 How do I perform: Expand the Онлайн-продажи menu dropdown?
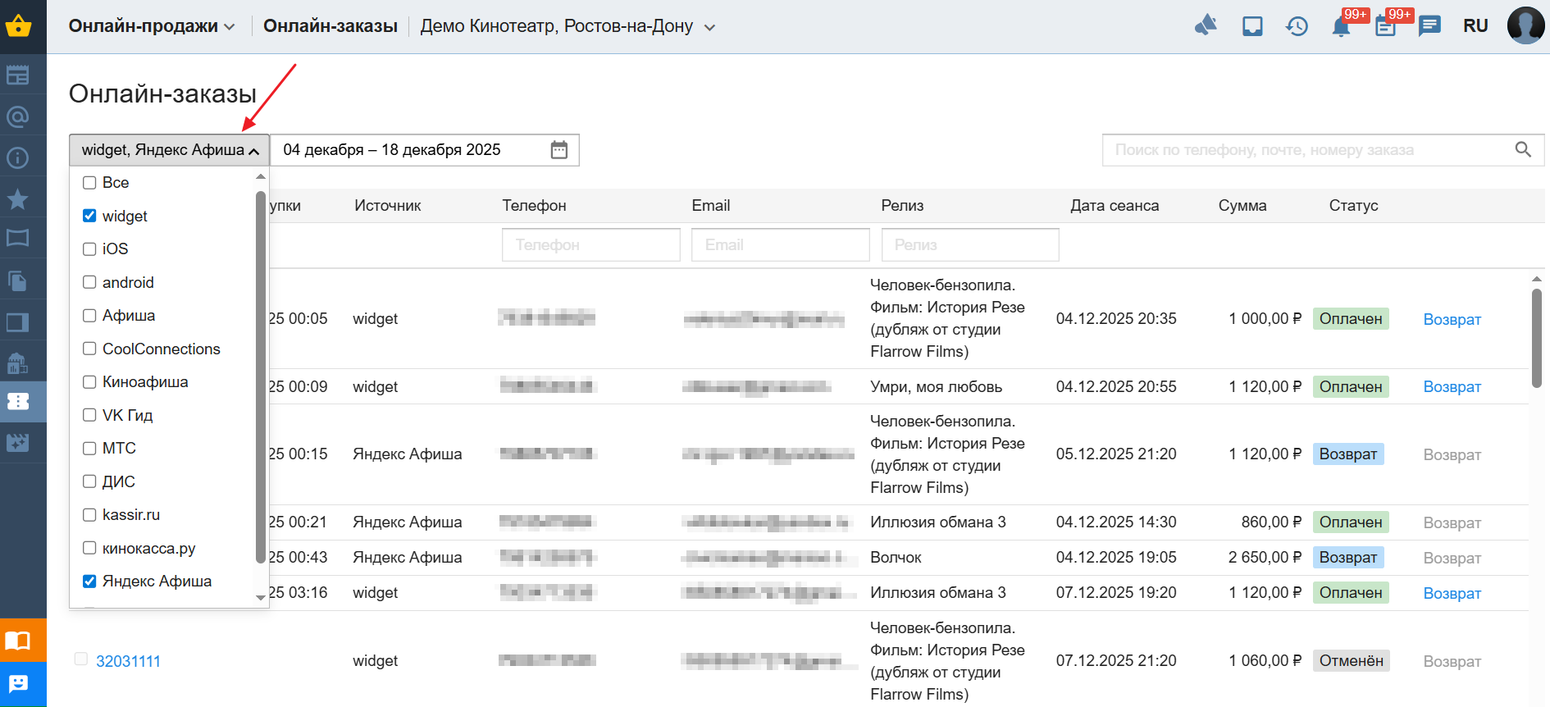[x=152, y=26]
